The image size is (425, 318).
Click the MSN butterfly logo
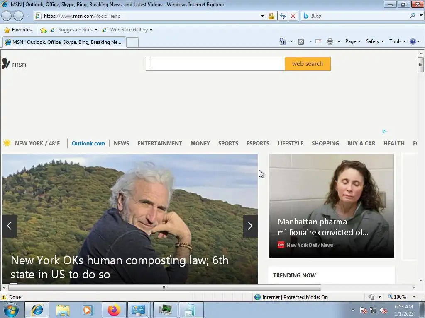6,63
